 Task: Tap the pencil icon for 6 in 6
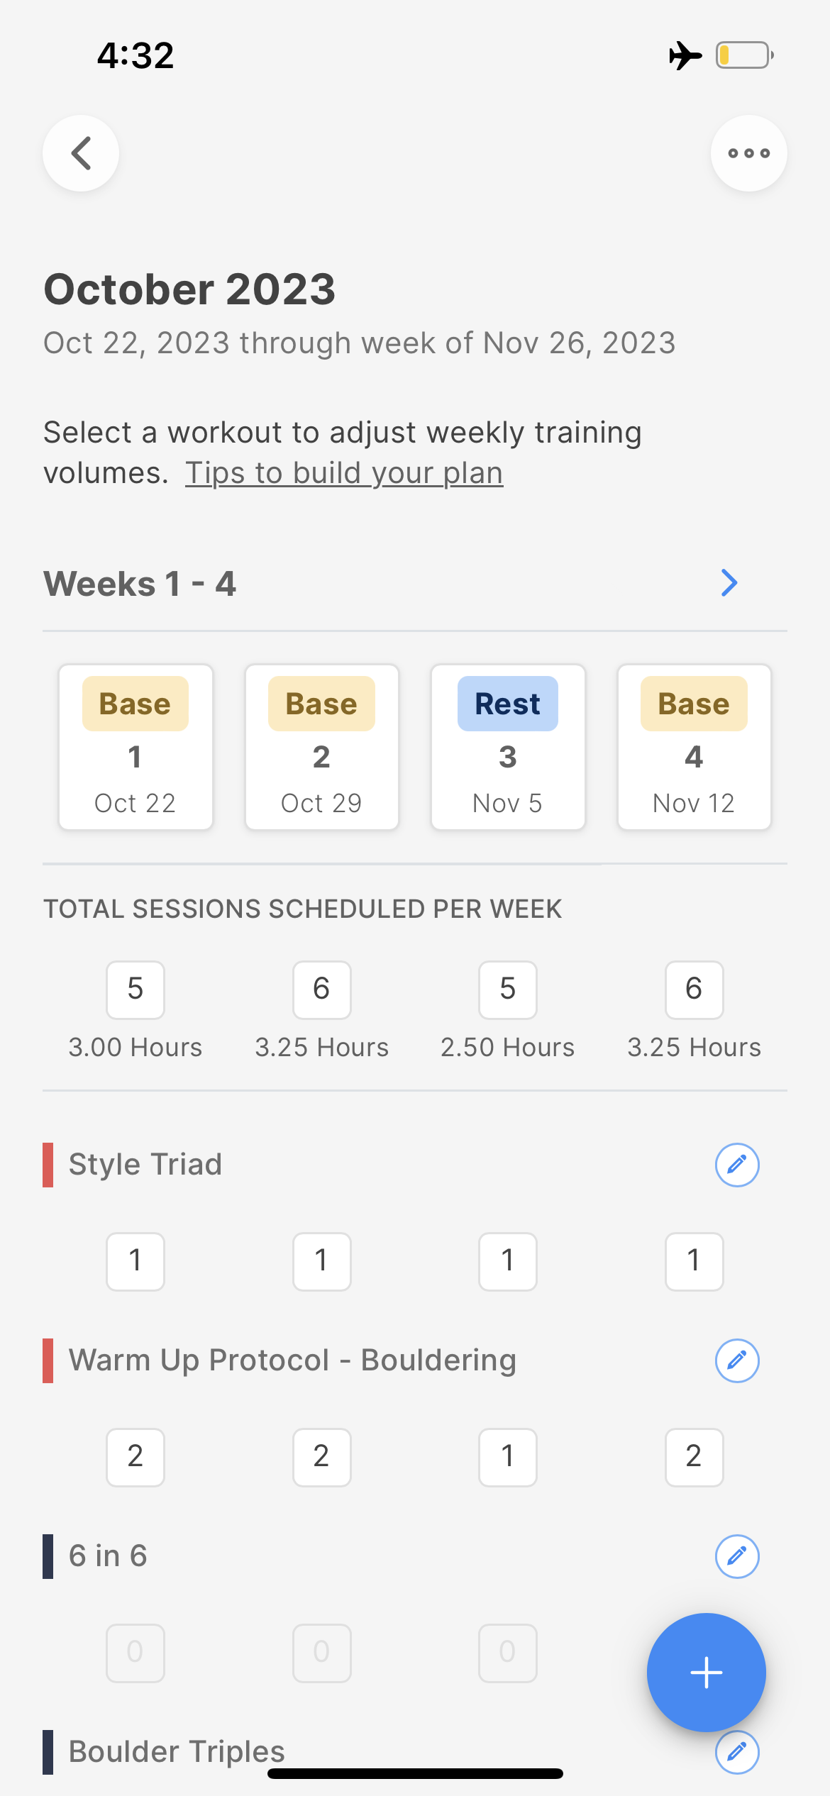(x=736, y=1556)
